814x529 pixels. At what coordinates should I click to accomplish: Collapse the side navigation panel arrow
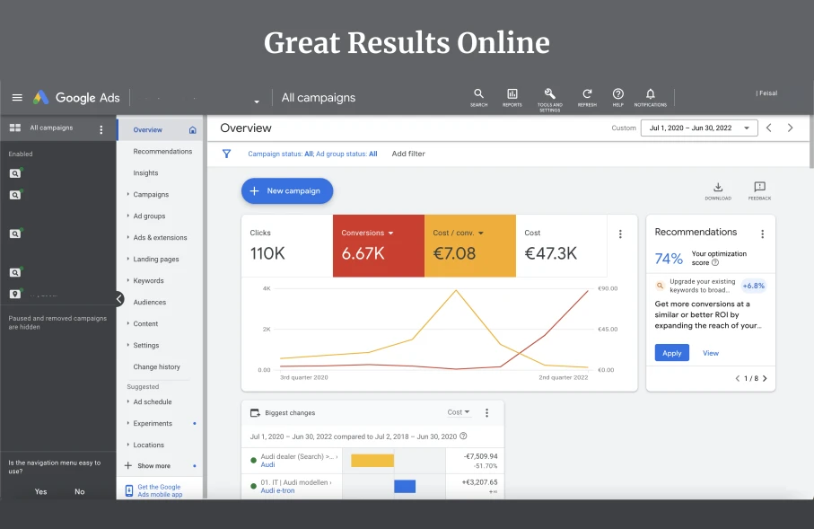pos(119,299)
